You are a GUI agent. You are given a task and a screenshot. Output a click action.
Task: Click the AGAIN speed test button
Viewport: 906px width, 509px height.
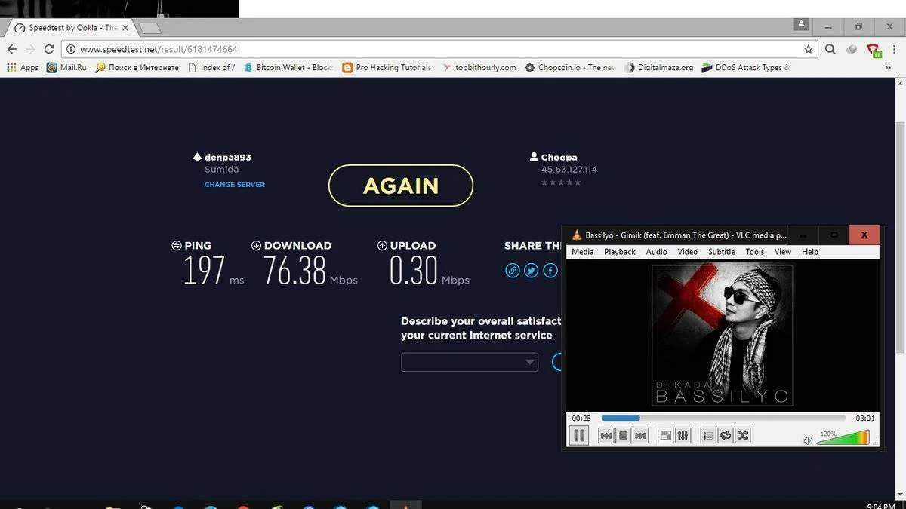401,186
